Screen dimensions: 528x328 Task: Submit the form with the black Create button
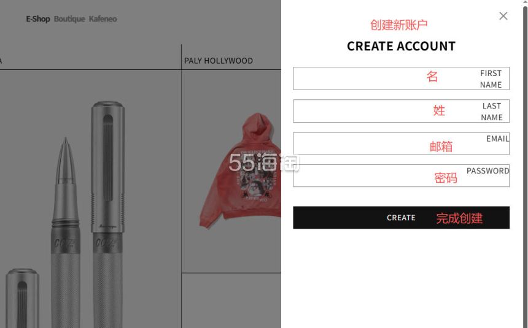coord(401,218)
